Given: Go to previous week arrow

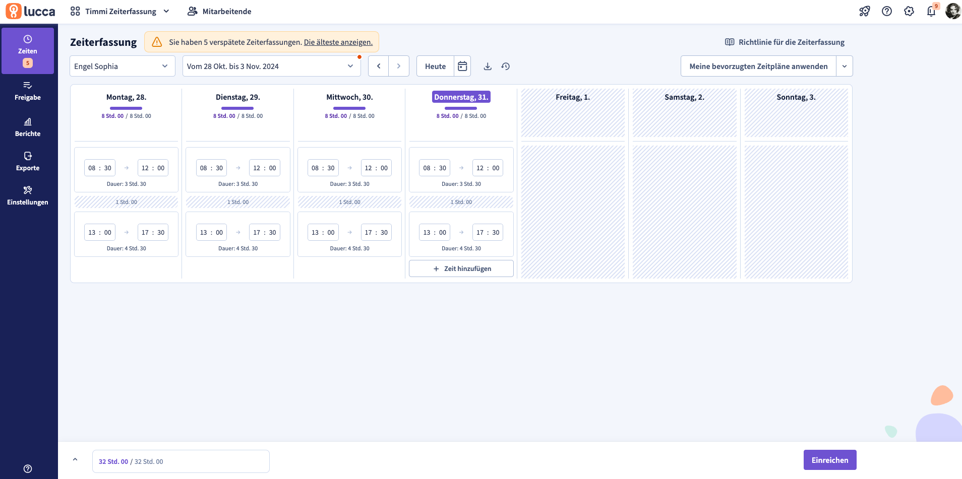Looking at the screenshot, I should (379, 66).
